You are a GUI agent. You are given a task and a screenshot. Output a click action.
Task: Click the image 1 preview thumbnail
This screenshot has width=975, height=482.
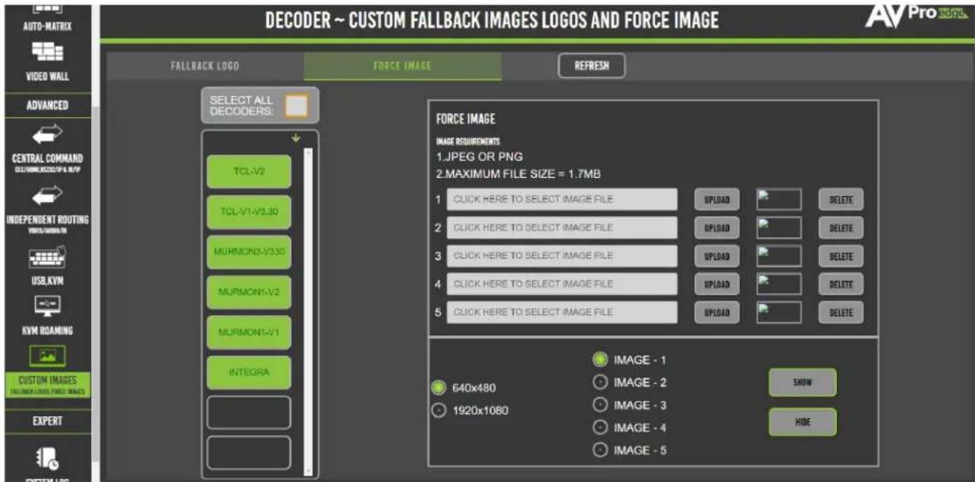pos(779,200)
